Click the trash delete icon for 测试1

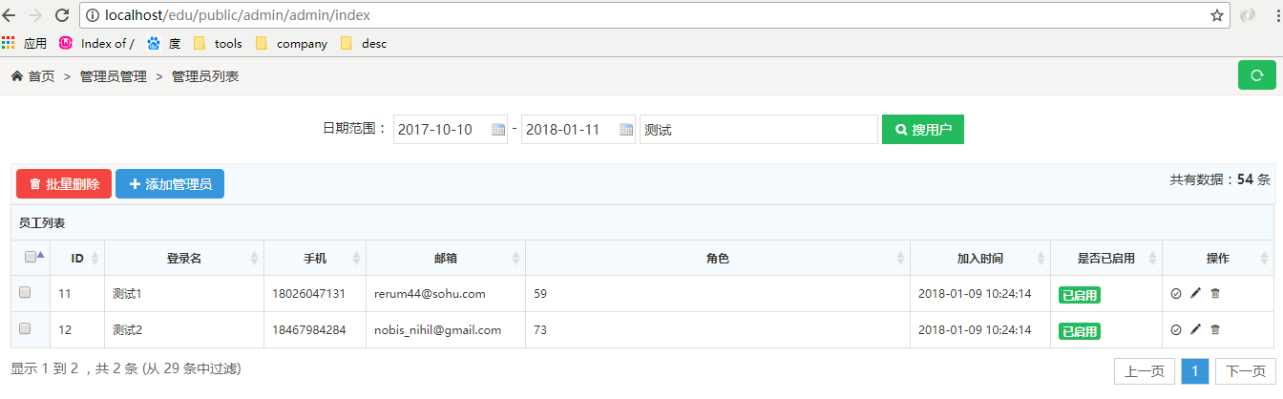point(1215,294)
